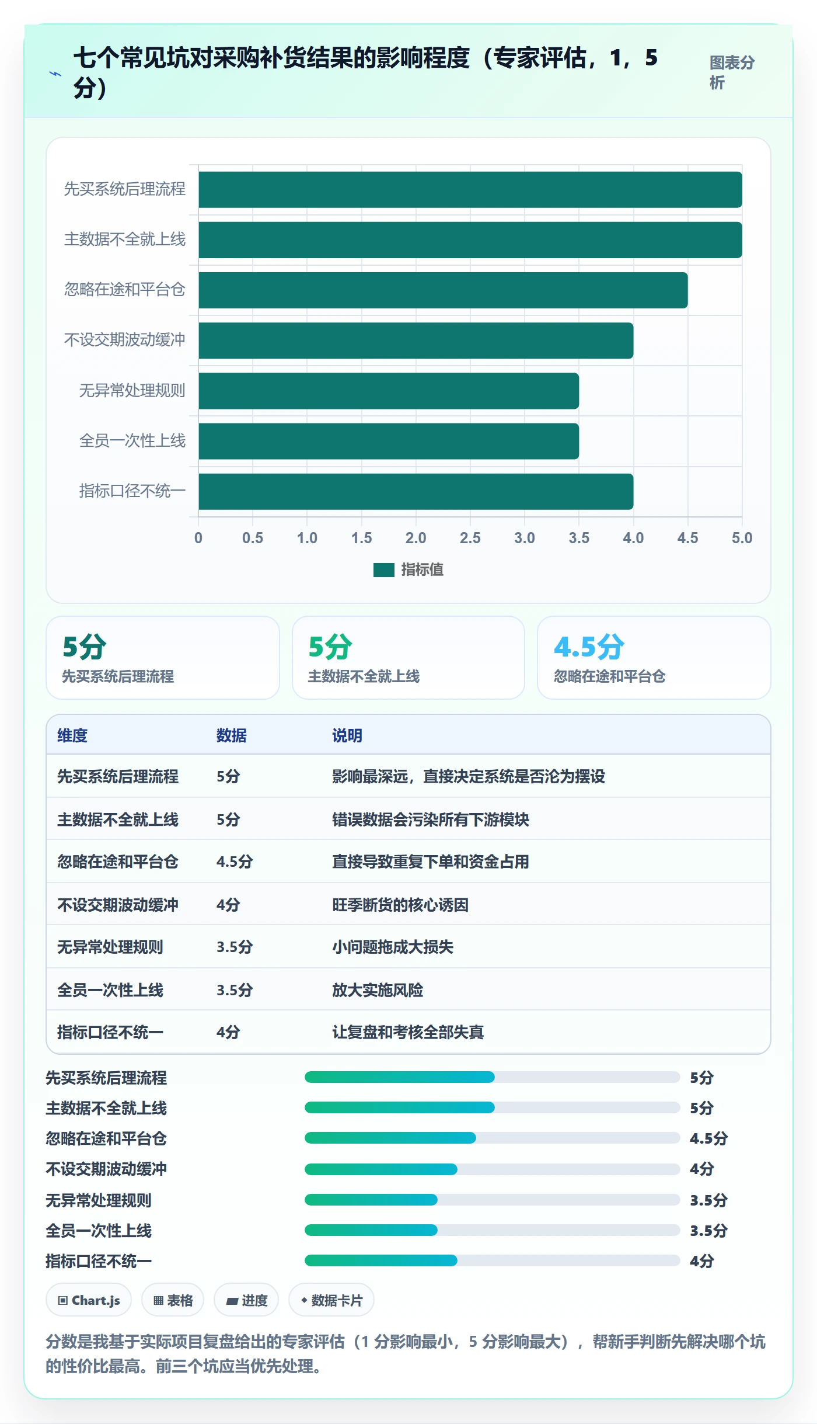Click the 指标口径不统一 progress bar

coord(492,1260)
